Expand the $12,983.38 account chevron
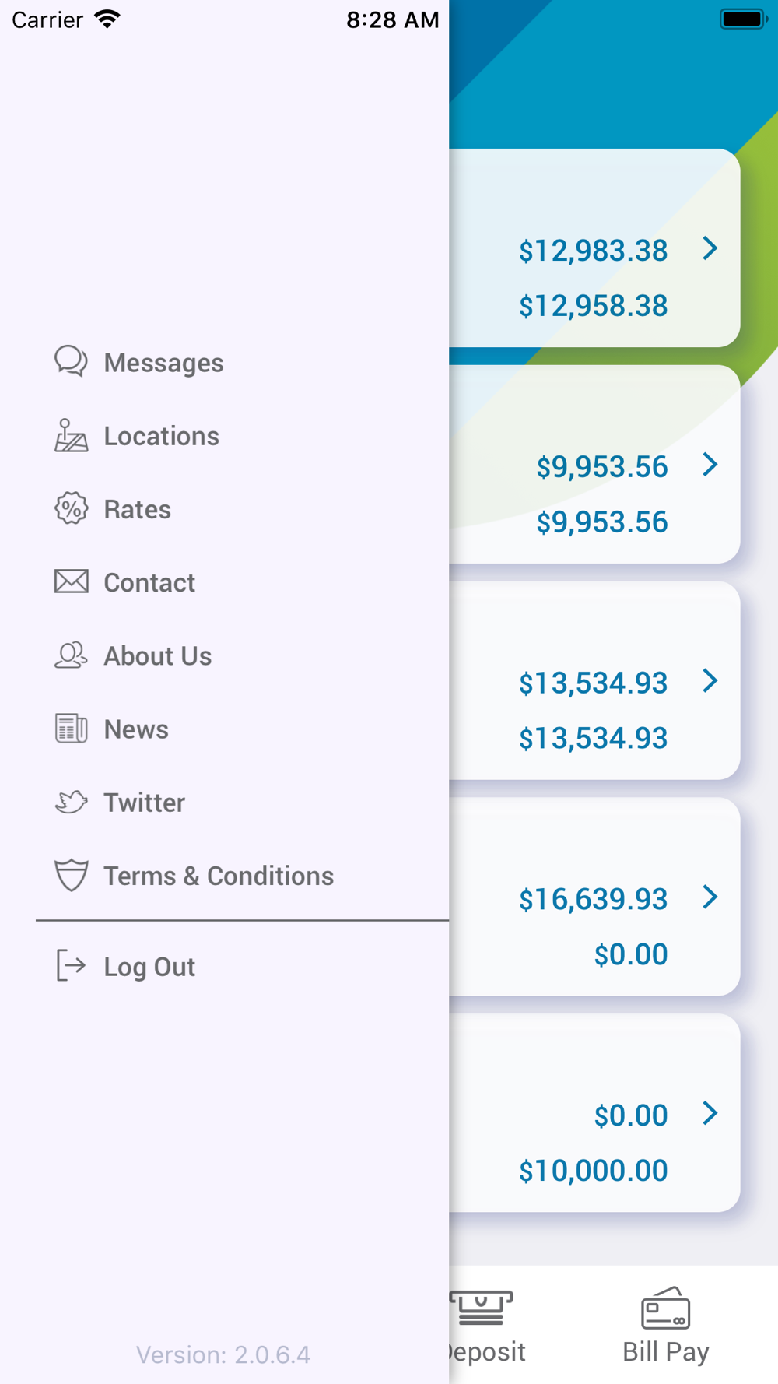778x1384 pixels. pos(710,248)
